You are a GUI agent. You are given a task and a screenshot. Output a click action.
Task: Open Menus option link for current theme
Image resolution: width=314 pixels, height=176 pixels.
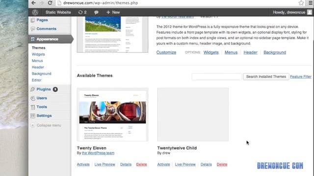(231, 52)
